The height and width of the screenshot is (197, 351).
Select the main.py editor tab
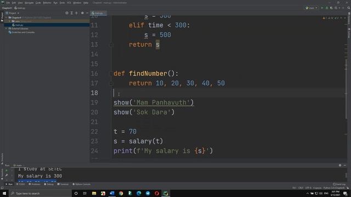(98, 13)
